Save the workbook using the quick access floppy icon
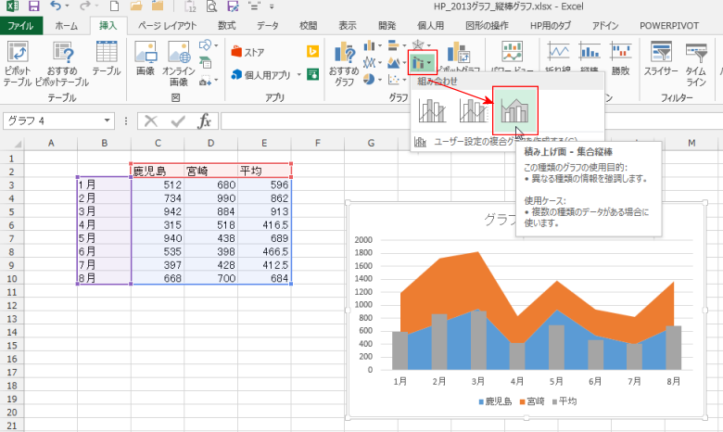Screen dimensions: 723x432 tap(36, 6)
